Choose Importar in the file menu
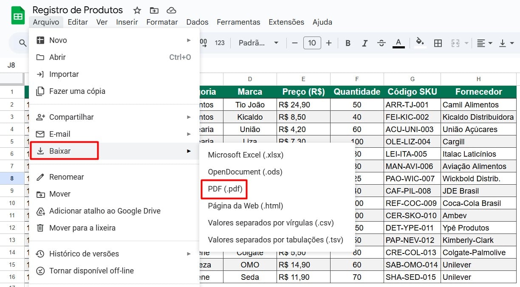Screen dimensions: 520x287 pyautogui.click(x=114, y=74)
